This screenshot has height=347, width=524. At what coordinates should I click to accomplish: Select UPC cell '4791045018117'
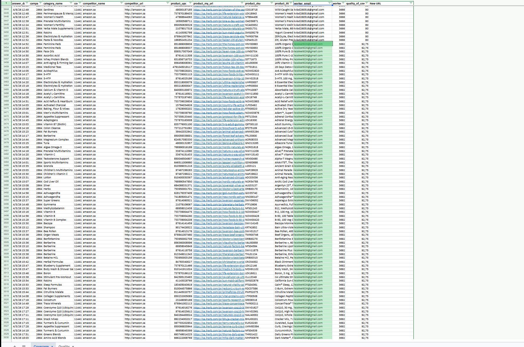pos(181,67)
